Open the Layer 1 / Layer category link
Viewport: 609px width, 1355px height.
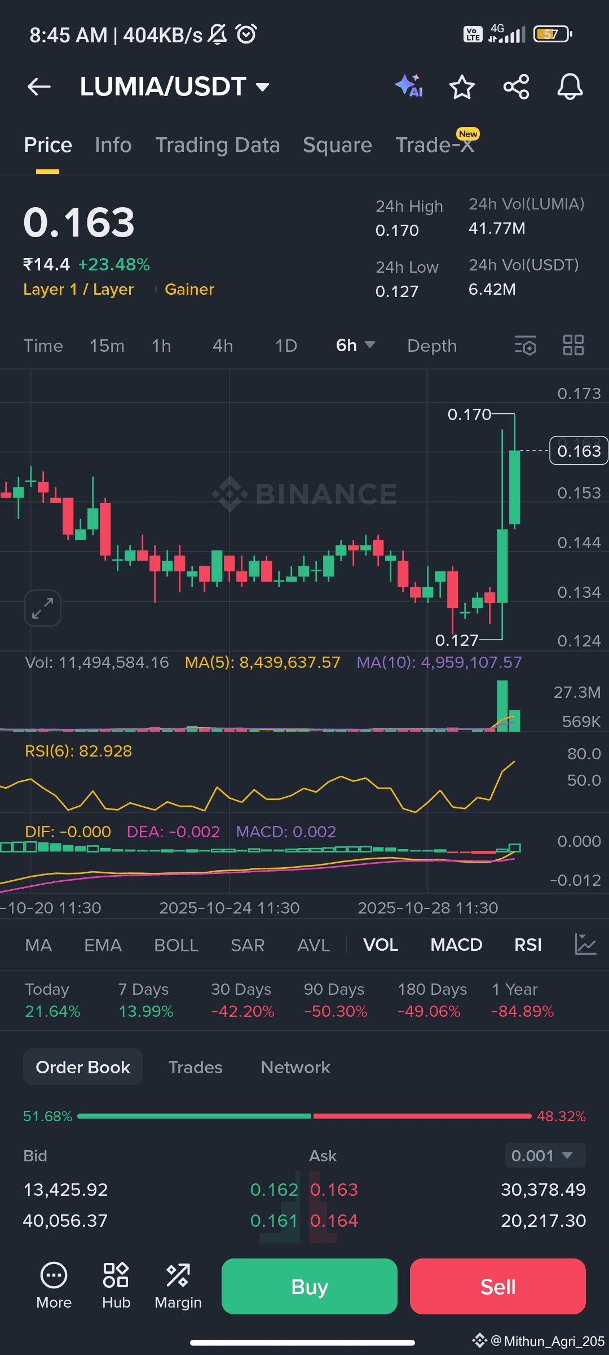point(78,289)
